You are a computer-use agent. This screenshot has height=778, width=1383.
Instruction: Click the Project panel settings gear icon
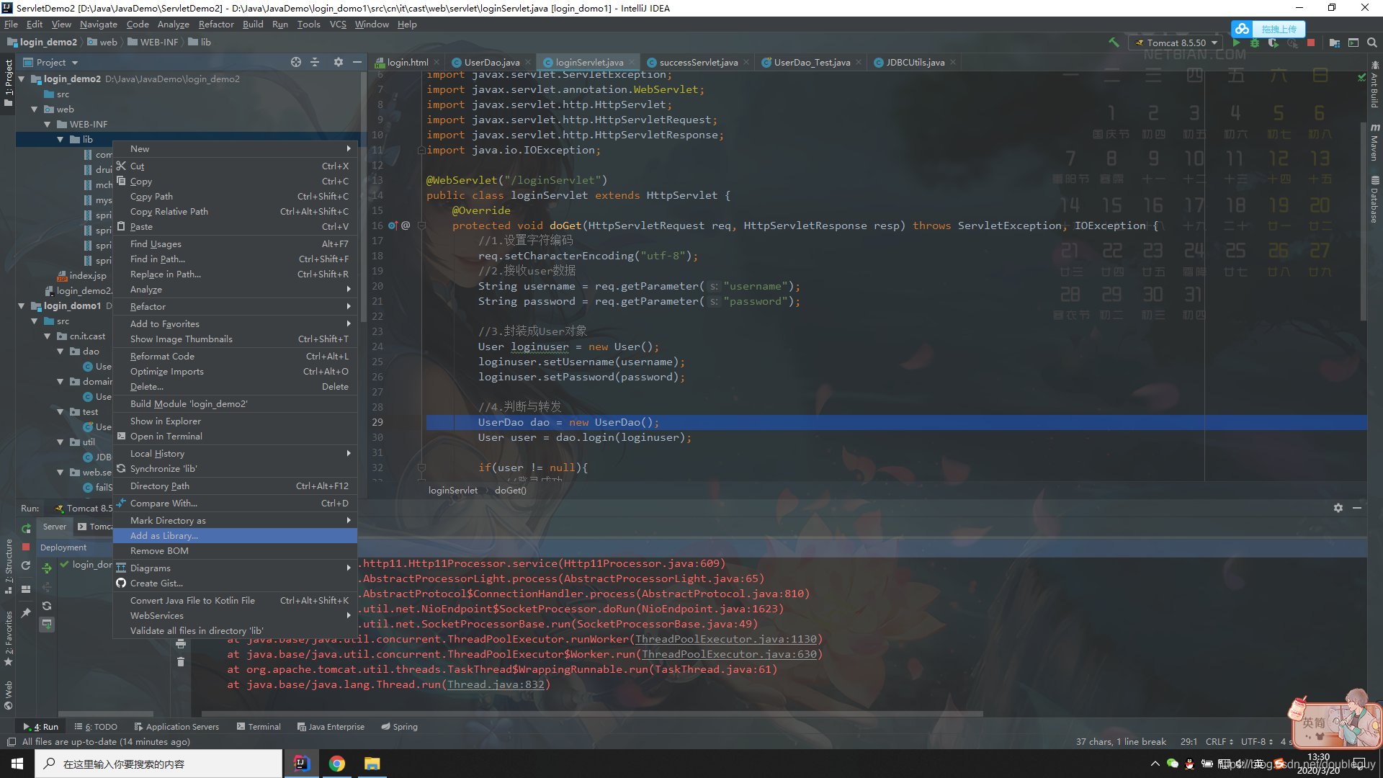click(338, 62)
